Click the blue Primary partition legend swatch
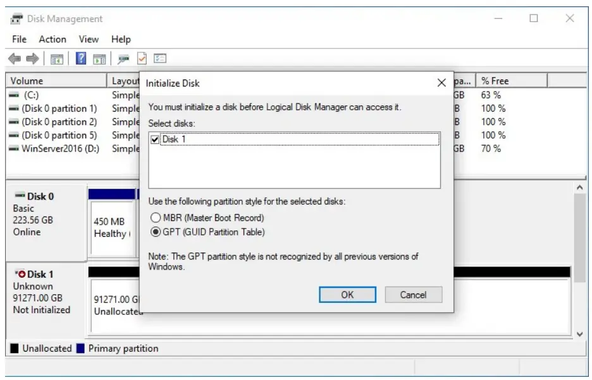Viewport: 592px width, 380px height. coord(80,348)
